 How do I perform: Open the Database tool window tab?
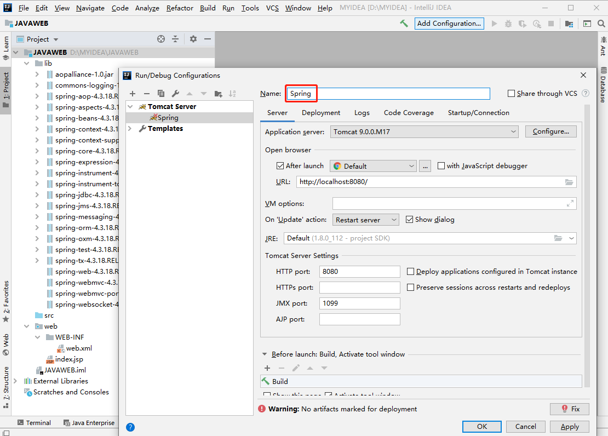click(603, 84)
